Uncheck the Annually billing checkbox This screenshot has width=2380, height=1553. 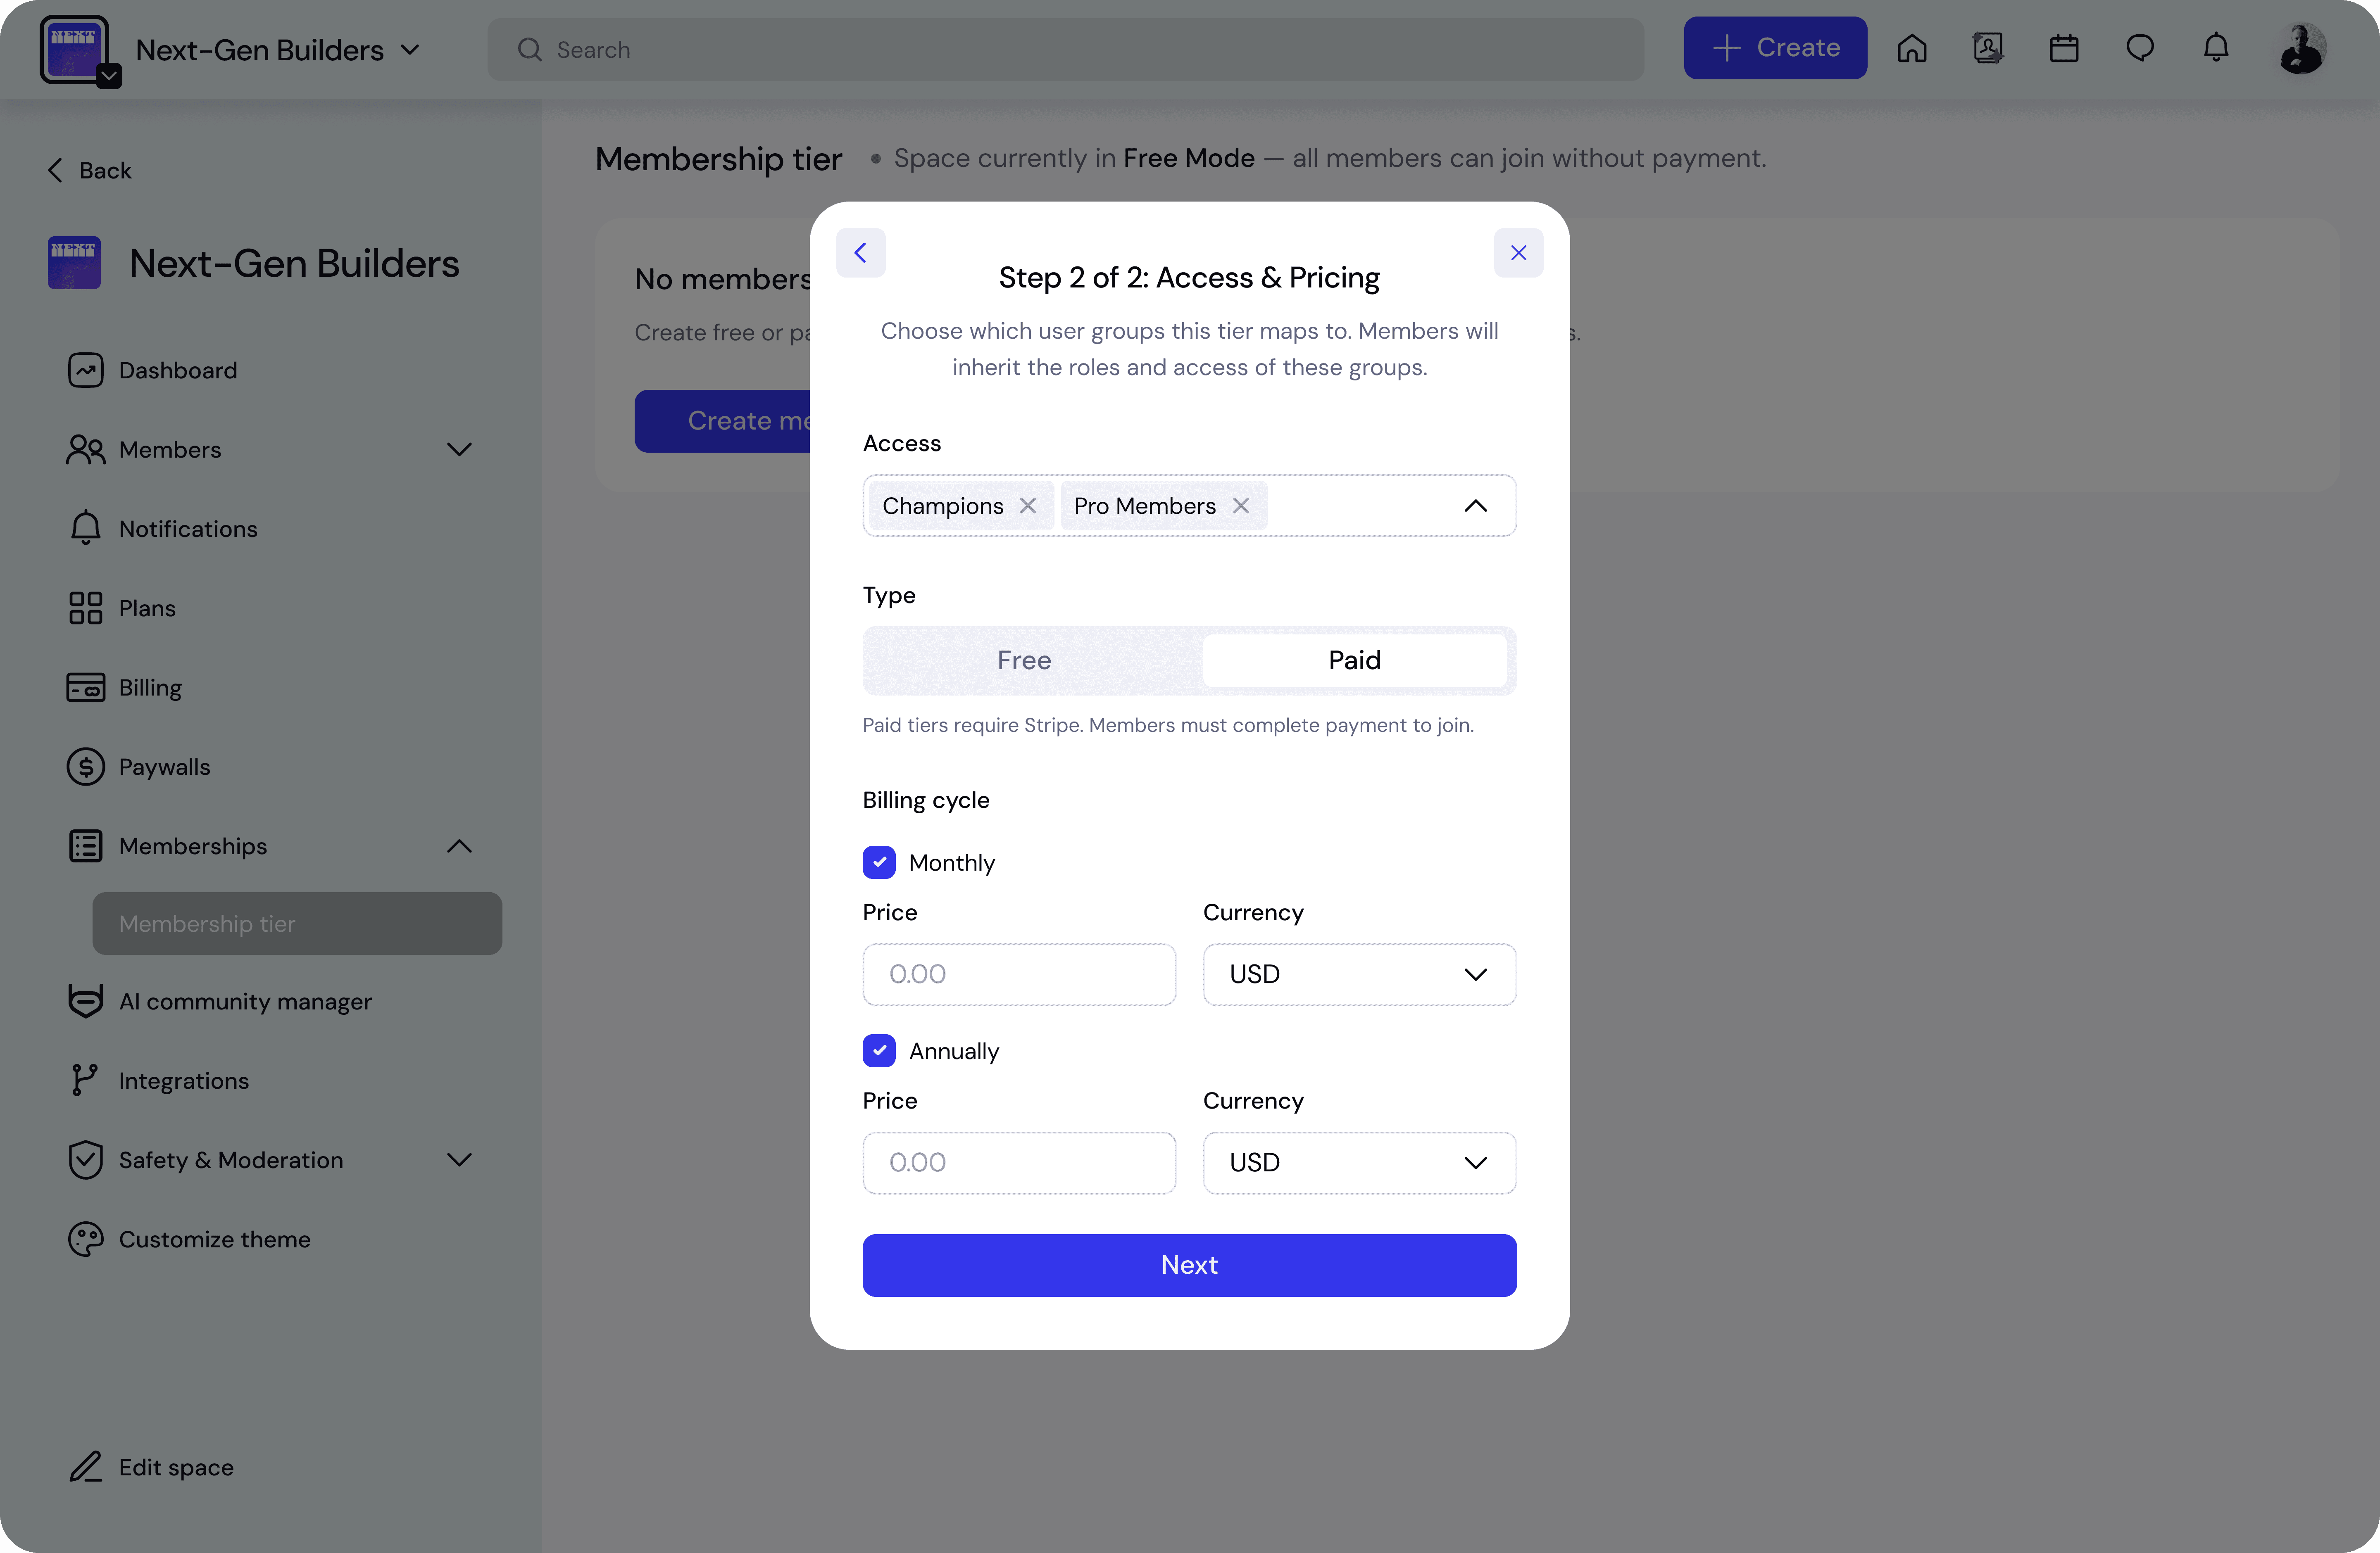(879, 1050)
